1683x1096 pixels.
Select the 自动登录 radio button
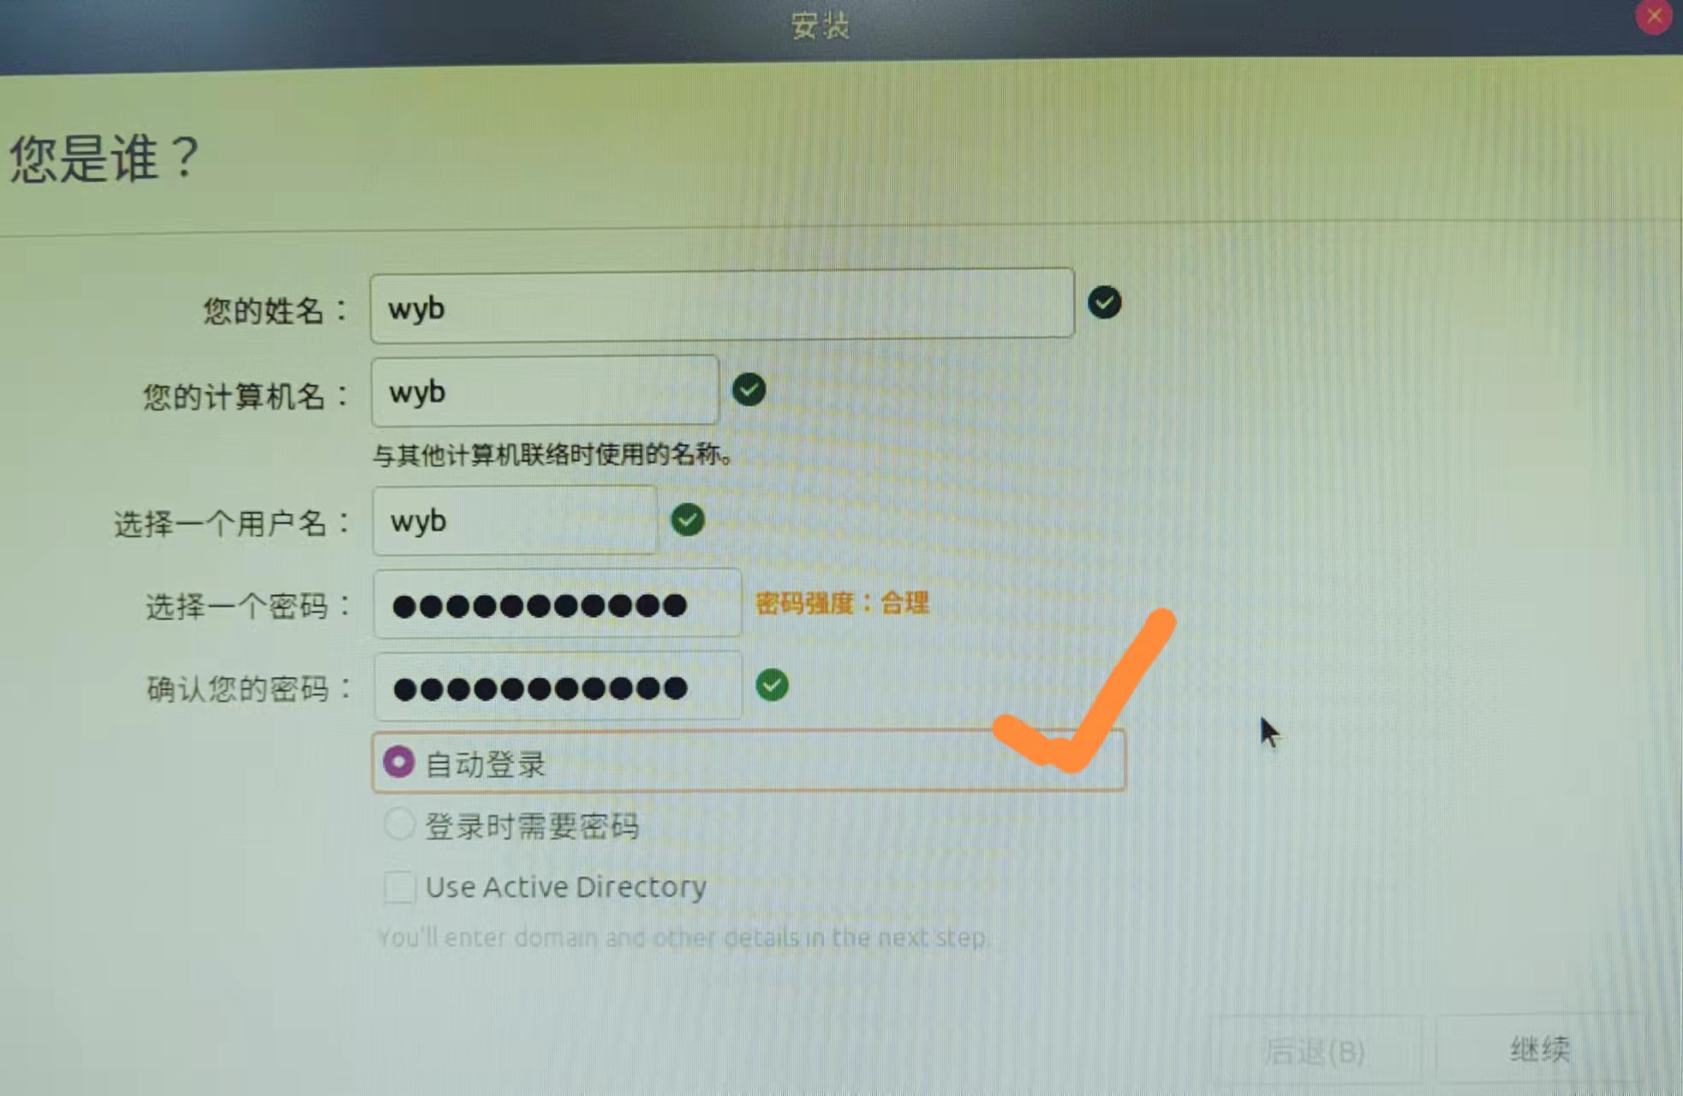[x=399, y=762]
